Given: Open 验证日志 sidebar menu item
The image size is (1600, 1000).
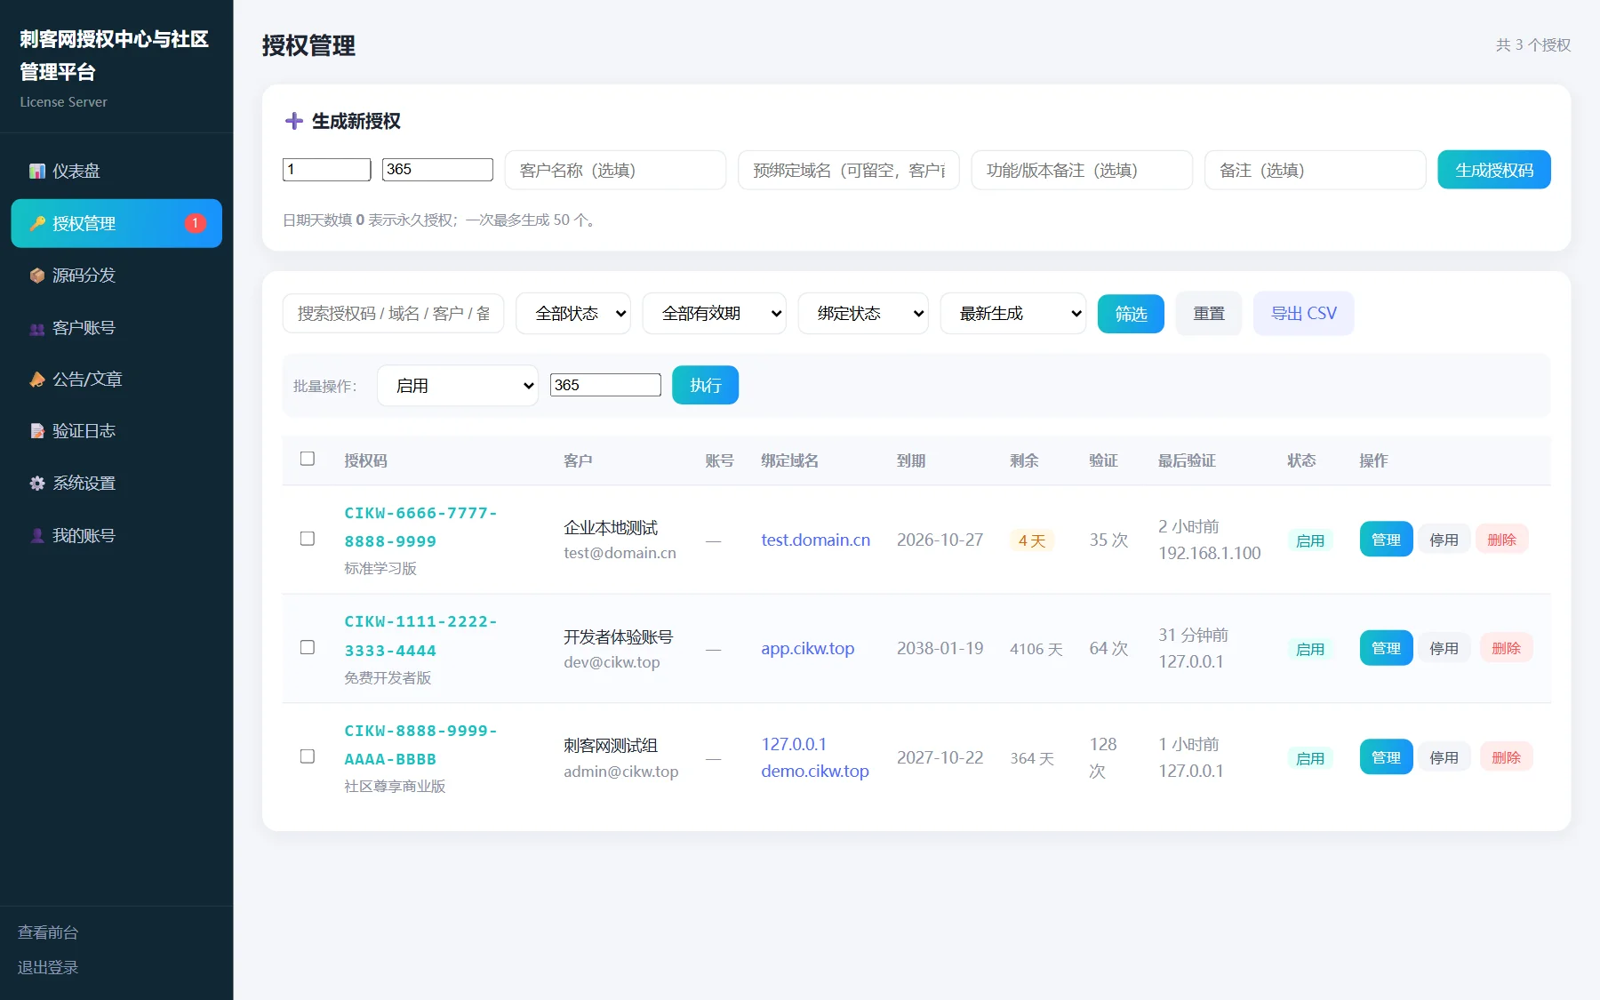Looking at the screenshot, I should [x=116, y=431].
